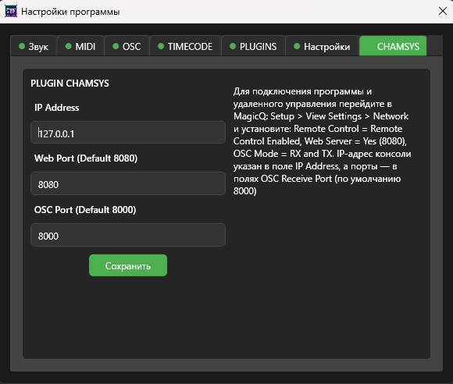Click the Настройки программы window title
The width and height of the screenshot is (453, 384).
pyautogui.click(x=70, y=12)
